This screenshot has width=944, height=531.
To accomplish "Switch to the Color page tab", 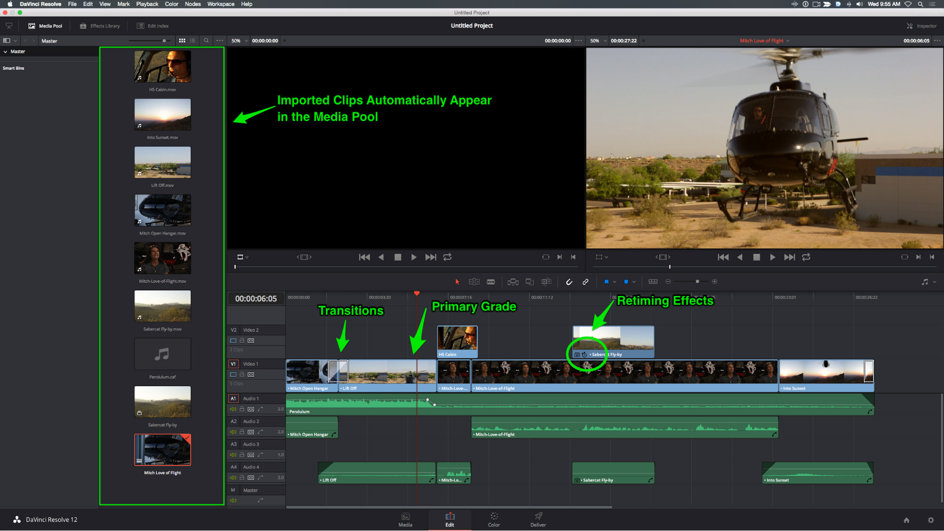I will (x=494, y=520).
